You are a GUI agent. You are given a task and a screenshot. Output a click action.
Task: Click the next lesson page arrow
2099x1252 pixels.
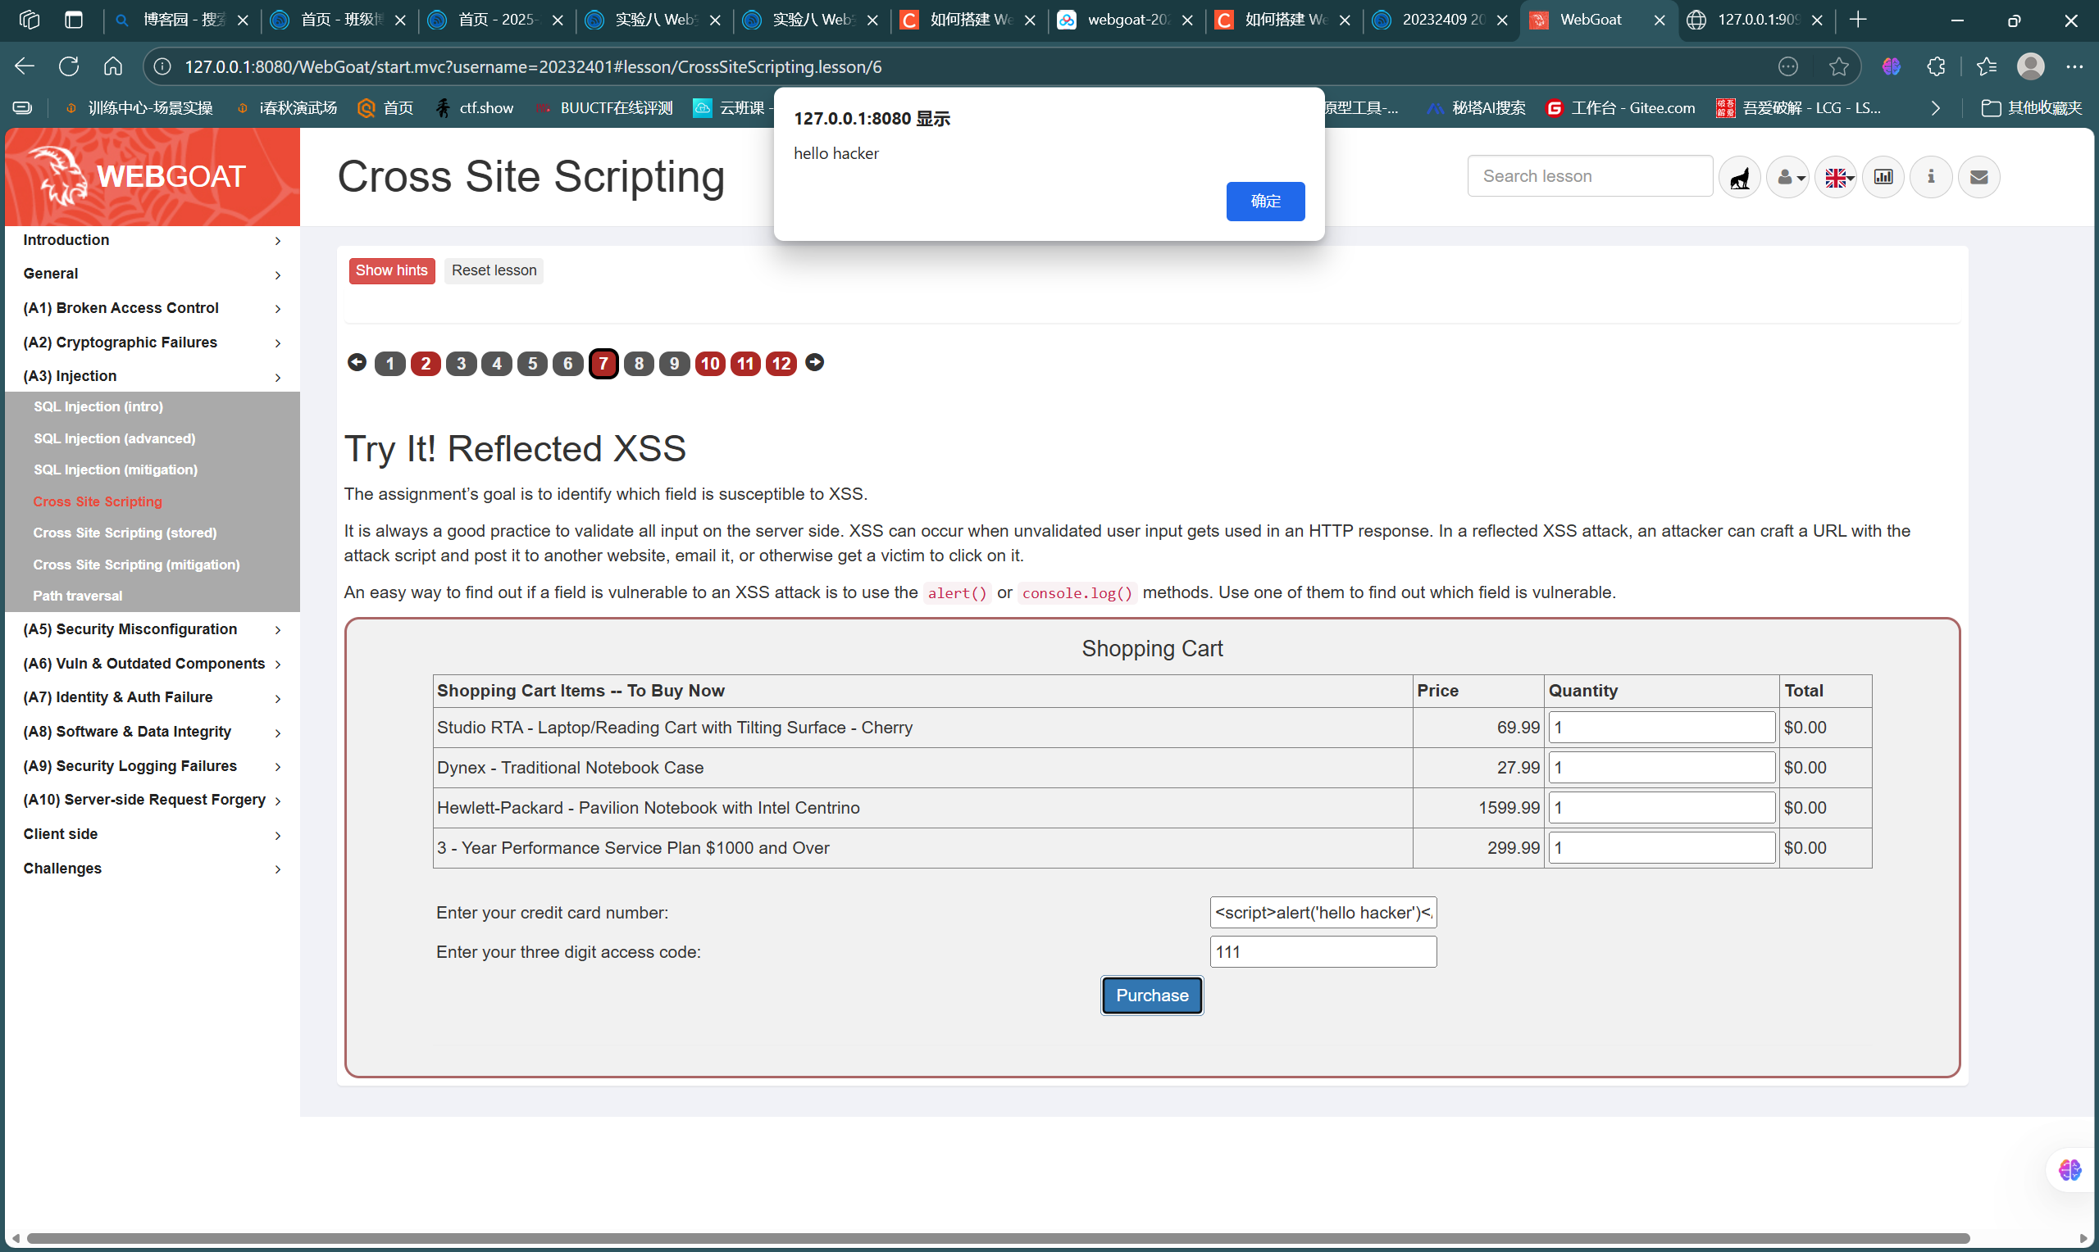[x=814, y=363]
